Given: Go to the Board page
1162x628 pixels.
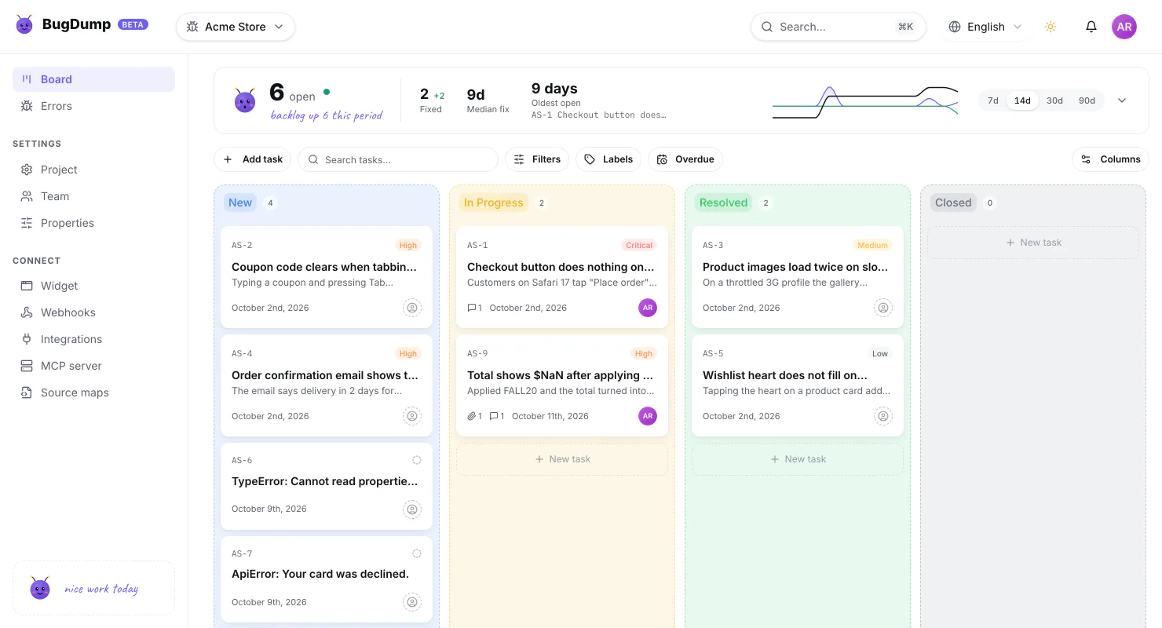Looking at the screenshot, I should [x=93, y=79].
